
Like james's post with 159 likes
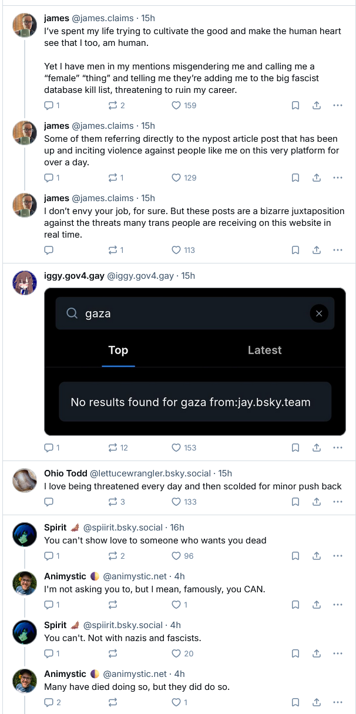(176, 106)
